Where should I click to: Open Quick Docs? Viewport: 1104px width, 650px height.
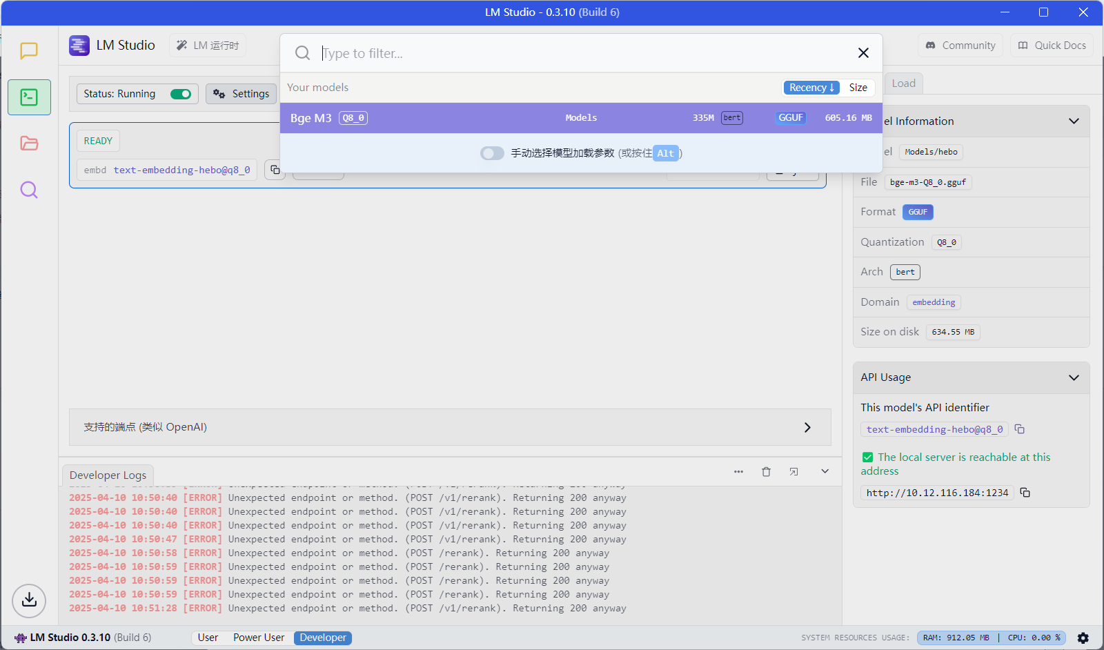coord(1052,46)
